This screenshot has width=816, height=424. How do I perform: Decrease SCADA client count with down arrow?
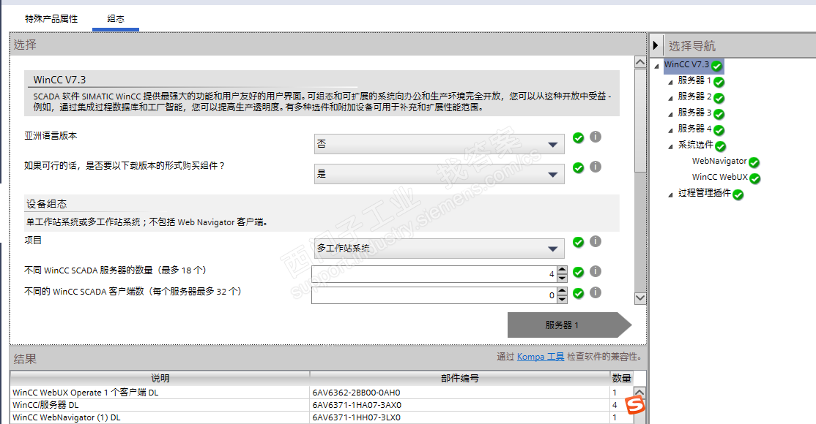[x=562, y=299]
